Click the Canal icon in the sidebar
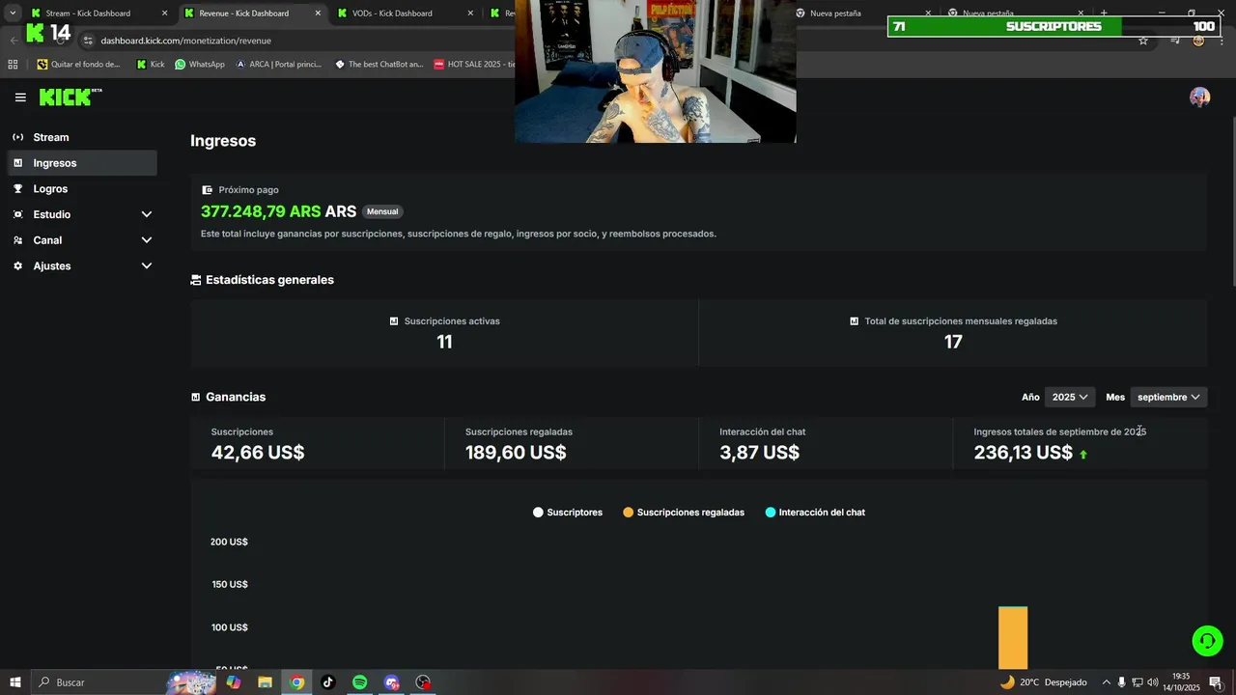The height and width of the screenshot is (695, 1236). coord(18,240)
